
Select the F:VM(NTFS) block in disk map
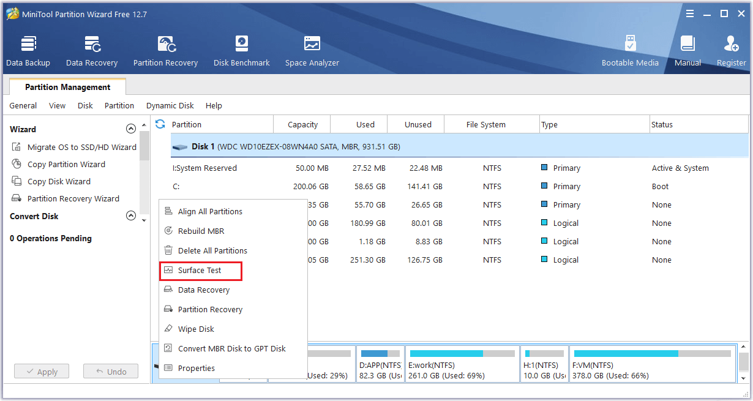pos(652,364)
